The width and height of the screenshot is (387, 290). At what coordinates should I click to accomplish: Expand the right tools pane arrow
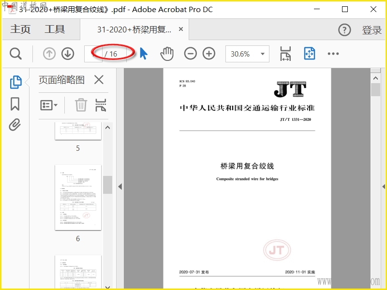(x=384, y=187)
